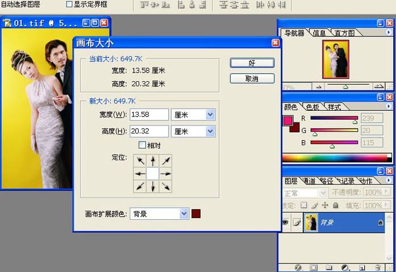Select the top-left anchor arrow

(140, 161)
